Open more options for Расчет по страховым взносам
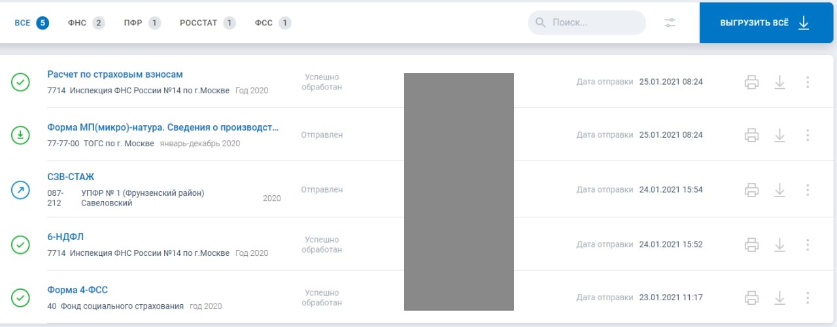837x327 pixels. click(x=808, y=82)
